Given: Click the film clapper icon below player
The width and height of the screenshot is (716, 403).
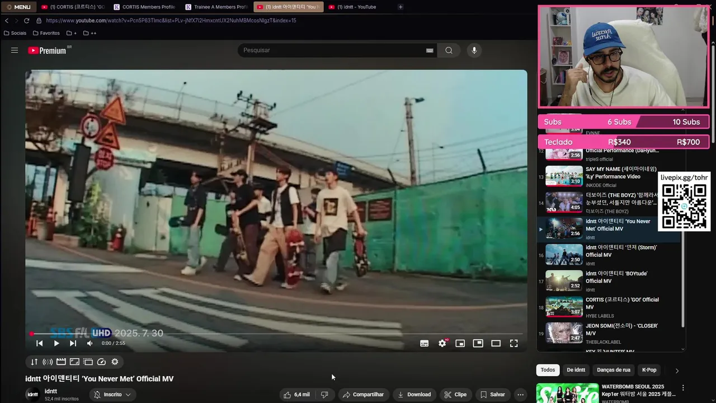Looking at the screenshot, I should 61,362.
